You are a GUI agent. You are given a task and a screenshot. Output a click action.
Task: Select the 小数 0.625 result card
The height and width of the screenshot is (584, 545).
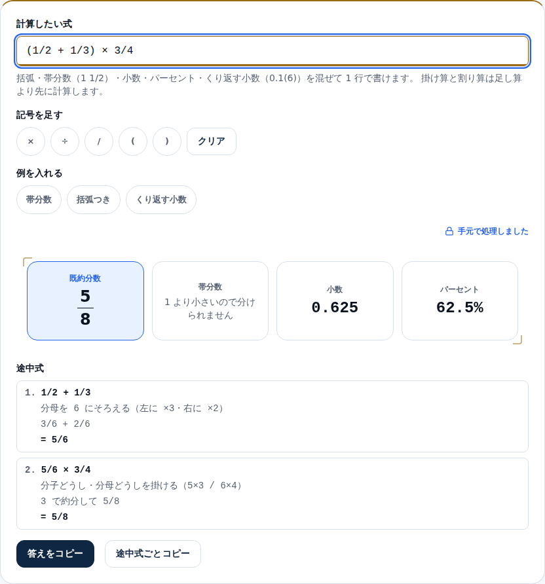(x=335, y=301)
